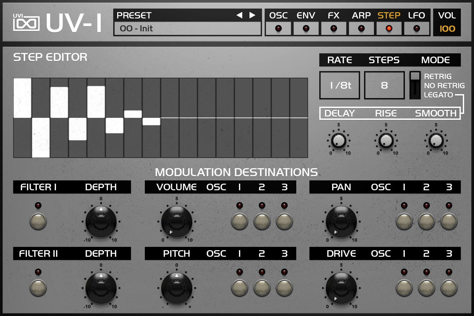Click the Pitch amount knob
The width and height of the screenshot is (474, 316).
point(177,288)
